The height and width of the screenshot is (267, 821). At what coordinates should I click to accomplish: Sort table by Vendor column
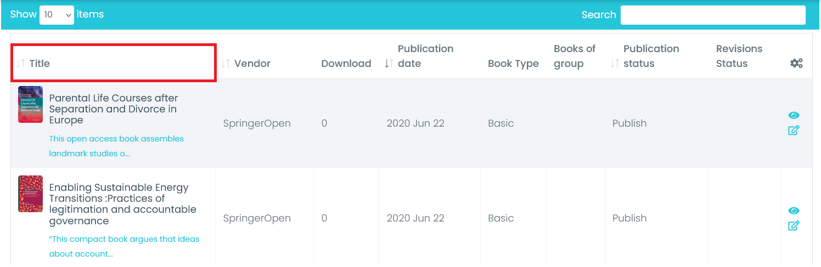point(252,64)
